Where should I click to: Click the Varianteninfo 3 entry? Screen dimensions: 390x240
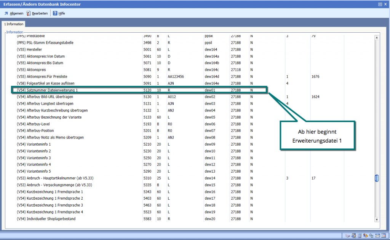[34, 158]
